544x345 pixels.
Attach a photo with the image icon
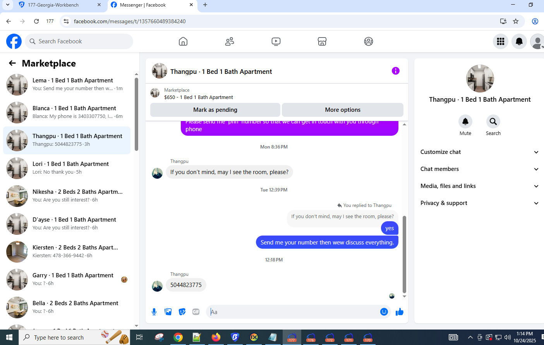click(x=168, y=312)
